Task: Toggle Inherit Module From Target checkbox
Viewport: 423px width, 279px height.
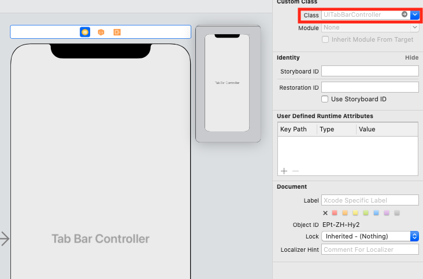Action: tap(325, 39)
